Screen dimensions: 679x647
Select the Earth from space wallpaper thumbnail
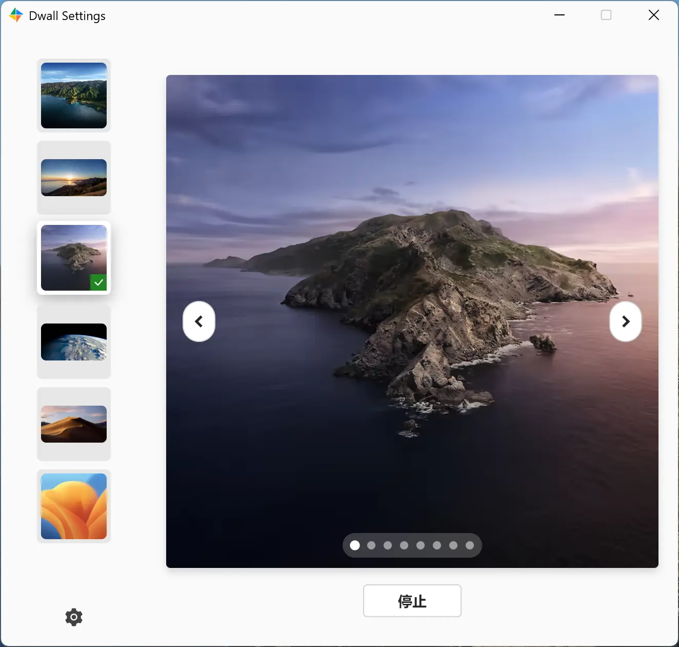point(74,342)
